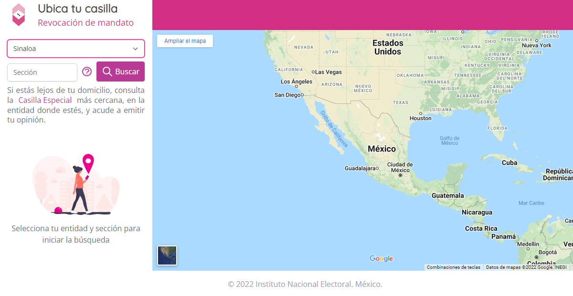Click the Ubica tu casilla heading
Image resolution: width=573 pixels, height=296 pixels.
(77, 9)
